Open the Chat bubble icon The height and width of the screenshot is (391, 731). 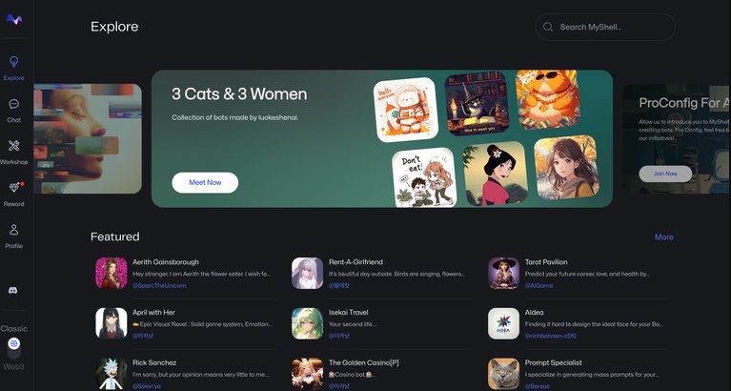14,104
